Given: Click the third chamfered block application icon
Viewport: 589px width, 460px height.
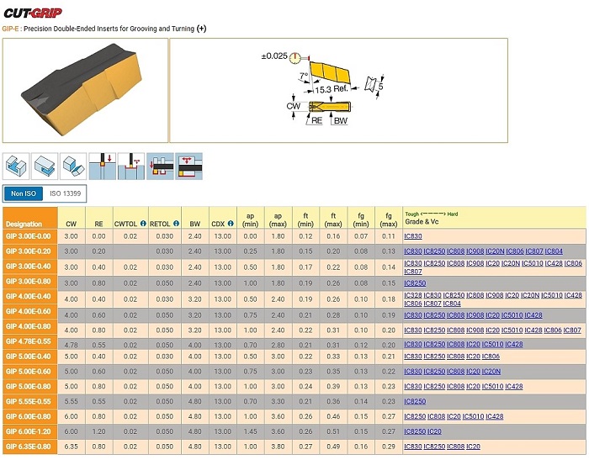Looking at the screenshot, I should point(74,165).
